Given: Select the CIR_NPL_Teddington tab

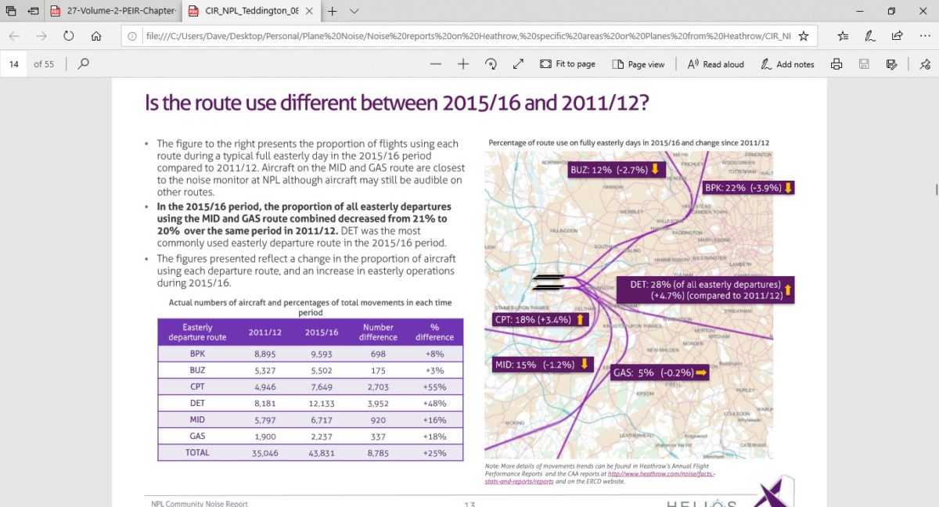Looking at the screenshot, I should (254, 12).
